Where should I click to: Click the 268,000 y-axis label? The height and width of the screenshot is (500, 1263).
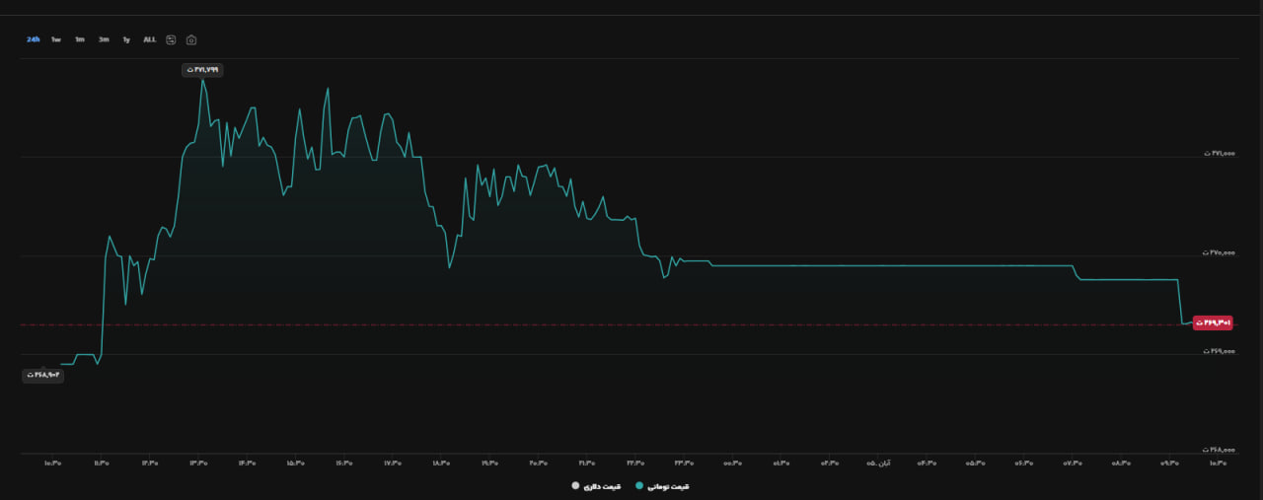pyautogui.click(x=1218, y=450)
